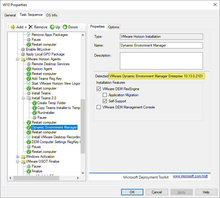Click the RunInstaller step icon
The width and height of the screenshot is (220, 198).
click(34, 113)
